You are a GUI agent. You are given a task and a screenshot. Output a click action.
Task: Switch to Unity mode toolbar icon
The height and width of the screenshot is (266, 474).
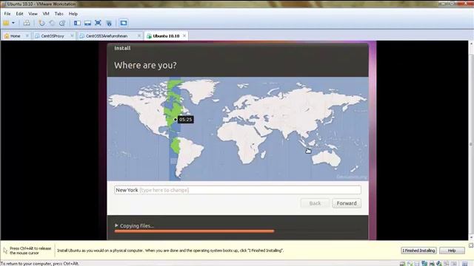pyautogui.click(x=109, y=23)
